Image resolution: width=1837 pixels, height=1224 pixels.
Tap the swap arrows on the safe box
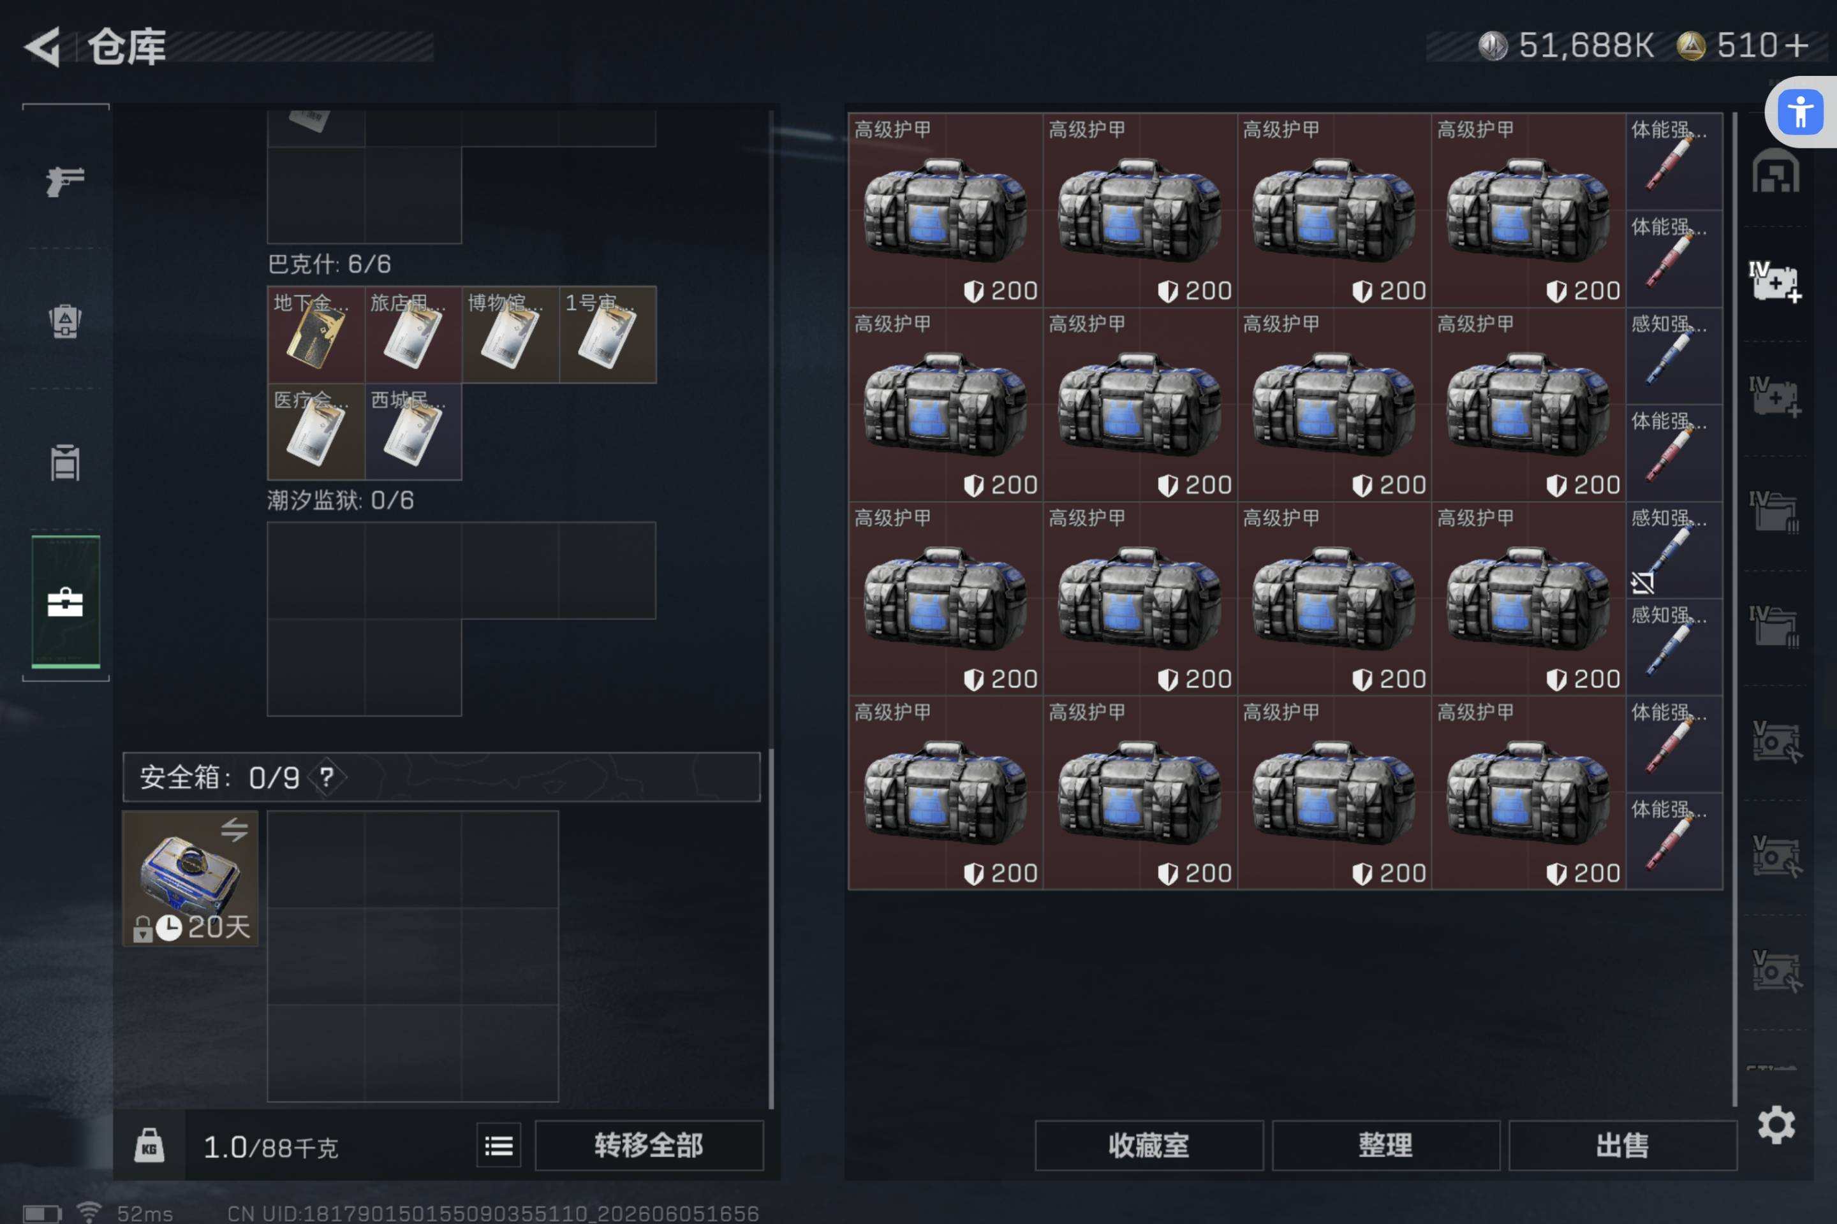click(234, 829)
